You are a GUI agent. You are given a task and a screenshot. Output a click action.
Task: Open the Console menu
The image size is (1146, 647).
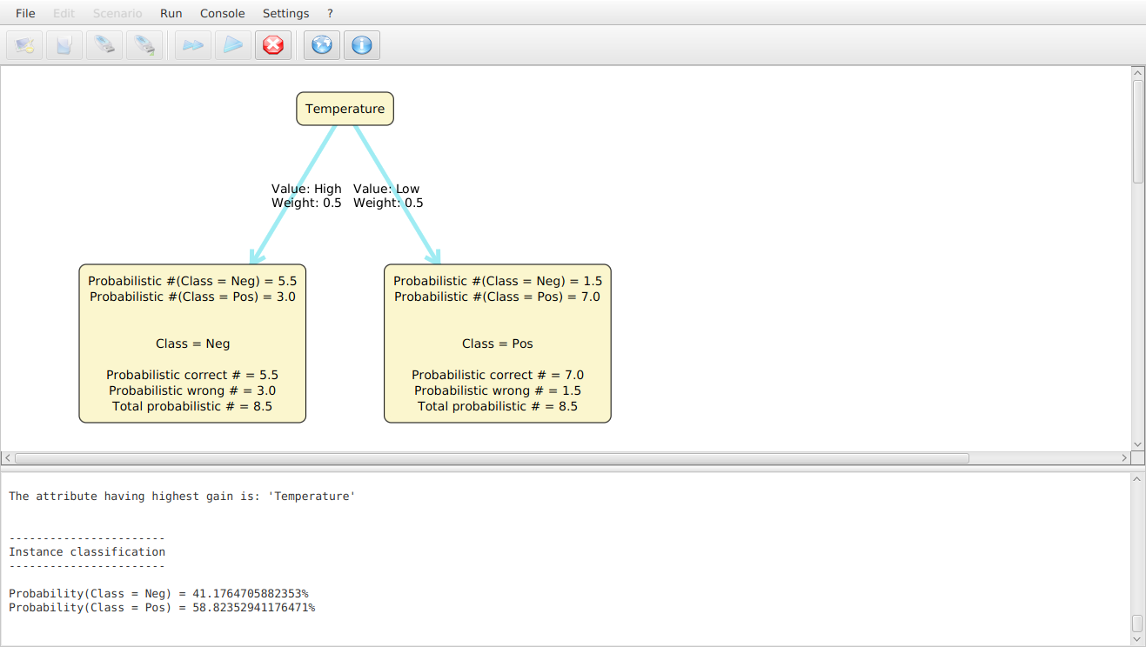[x=223, y=13]
